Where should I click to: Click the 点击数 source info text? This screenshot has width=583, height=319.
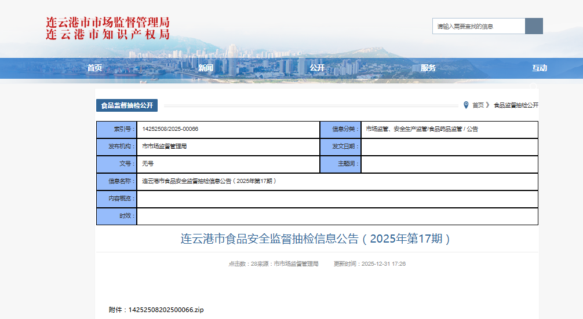[273, 263]
